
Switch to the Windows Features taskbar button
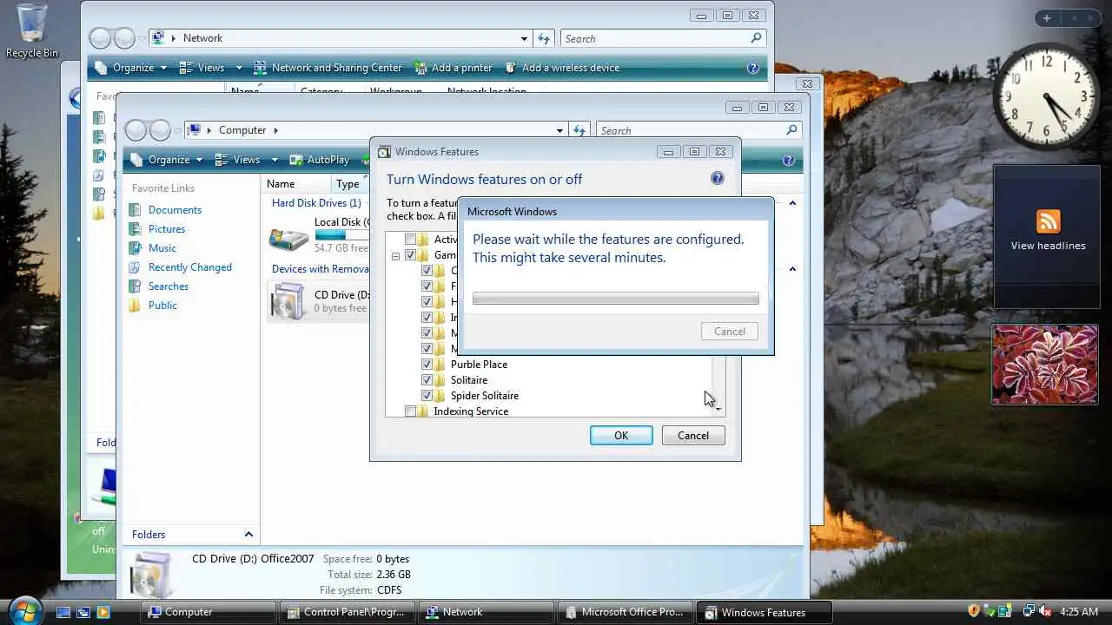point(765,612)
